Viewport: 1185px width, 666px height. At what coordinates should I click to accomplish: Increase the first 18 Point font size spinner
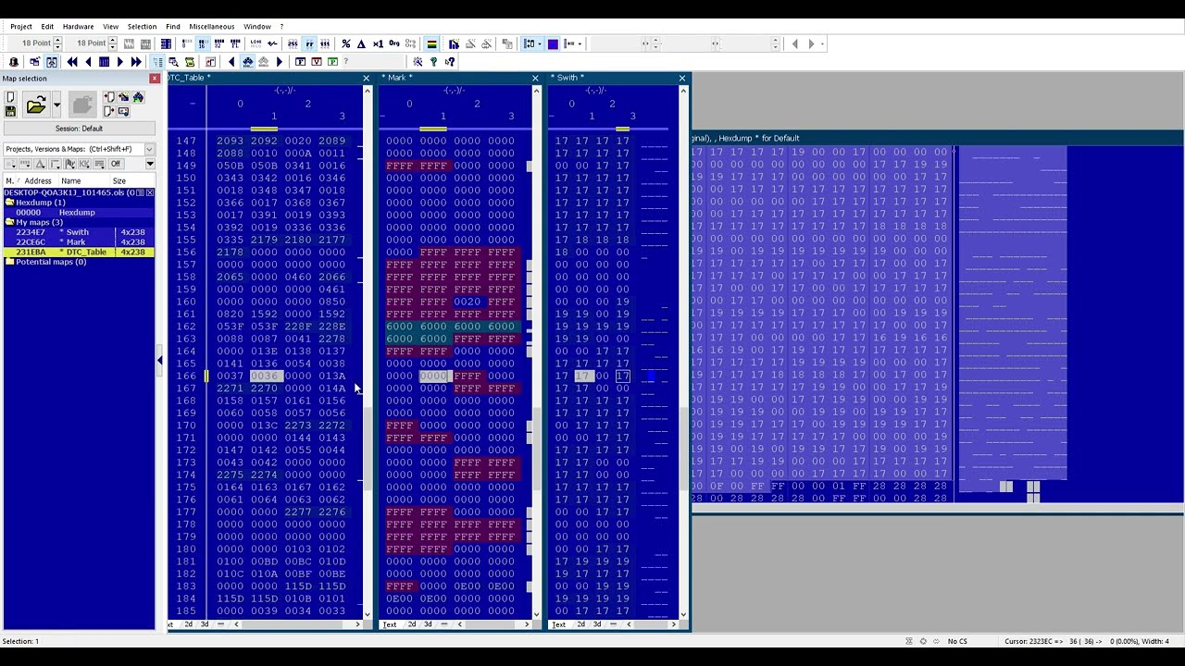tap(57, 41)
